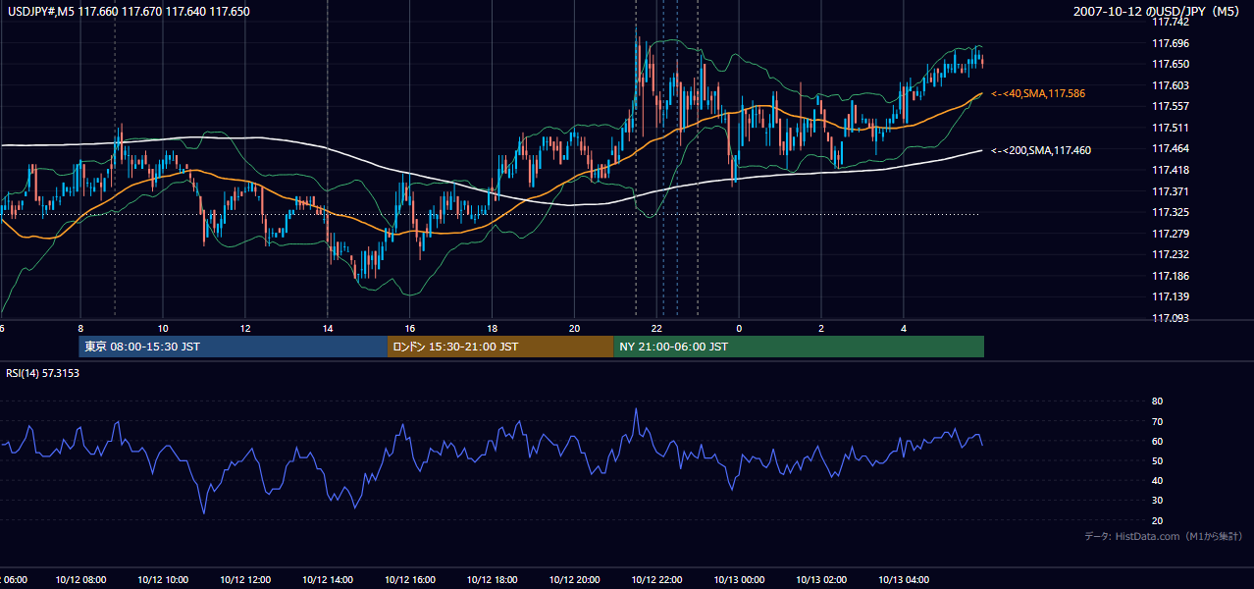The image size is (1254, 589).
Task: Click RSI scale value 60
Action: [1157, 441]
